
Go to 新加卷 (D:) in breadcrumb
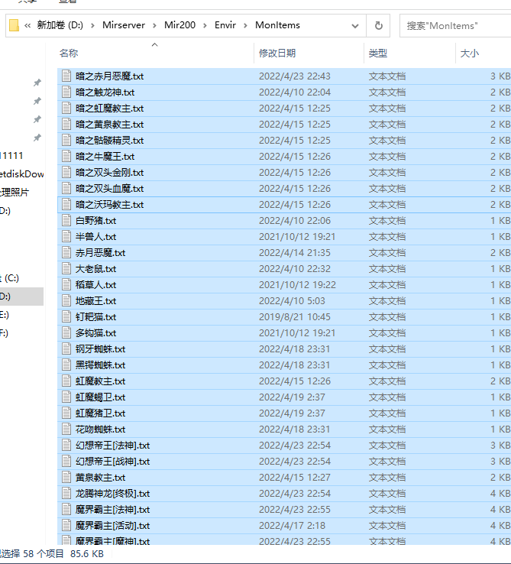[x=60, y=25]
